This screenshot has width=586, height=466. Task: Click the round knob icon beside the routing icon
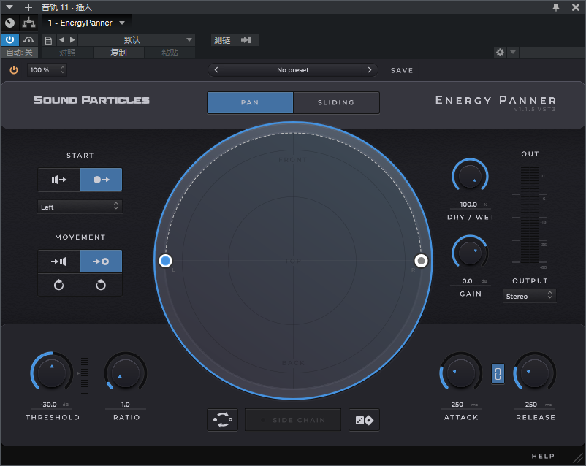pos(10,23)
